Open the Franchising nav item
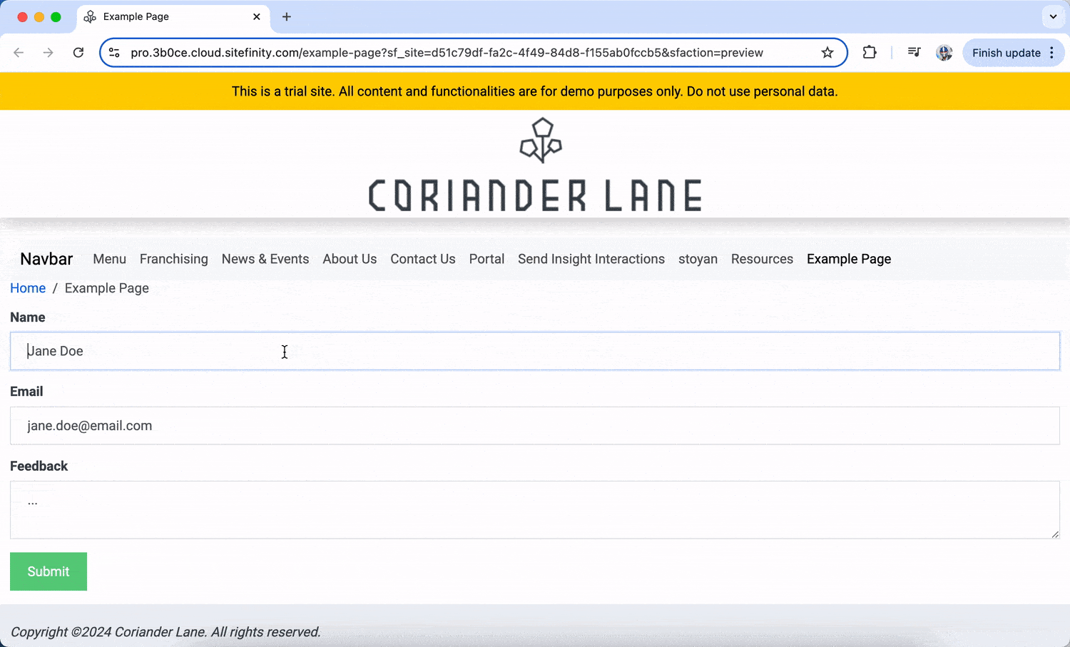 pyautogui.click(x=173, y=259)
